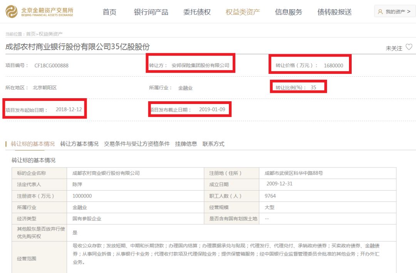This screenshot has height=273, width=416.
Task: Click the 职工人数（人） label cell
Action: (231, 196)
